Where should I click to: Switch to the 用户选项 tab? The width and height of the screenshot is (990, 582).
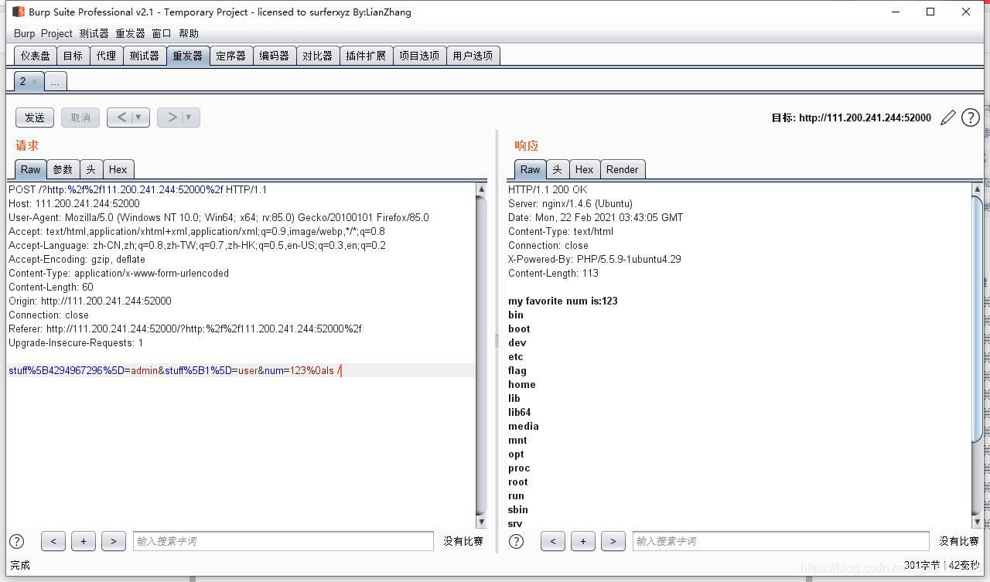click(x=473, y=56)
